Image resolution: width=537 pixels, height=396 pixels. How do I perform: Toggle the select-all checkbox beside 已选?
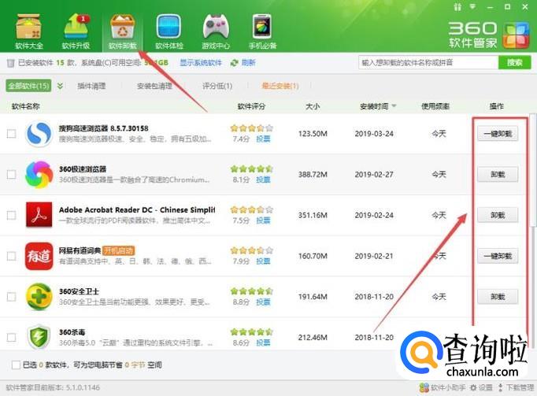pyautogui.click(x=16, y=365)
